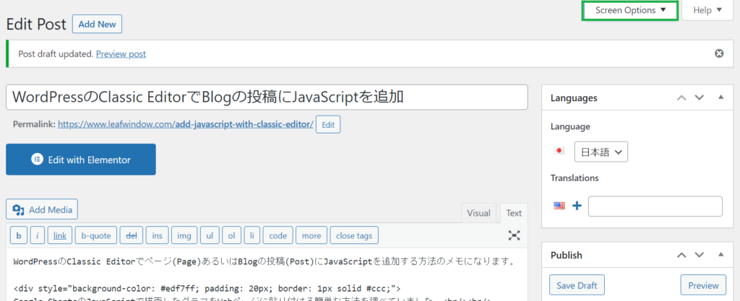740x301 pixels.
Task: Insert the more tag button
Action: pyautogui.click(x=311, y=235)
